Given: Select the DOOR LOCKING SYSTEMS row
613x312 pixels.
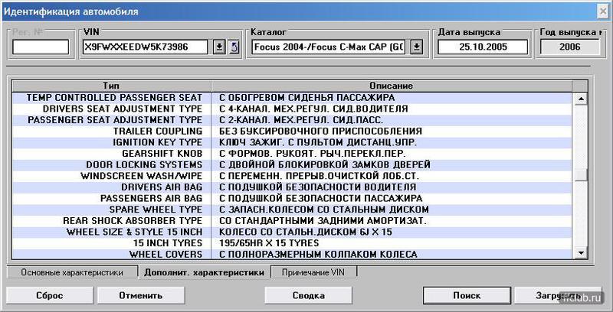Looking at the screenshot, I should 293,164.
